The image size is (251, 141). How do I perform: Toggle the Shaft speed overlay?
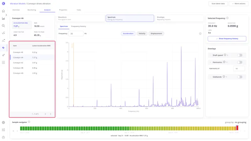coord(240,55)
